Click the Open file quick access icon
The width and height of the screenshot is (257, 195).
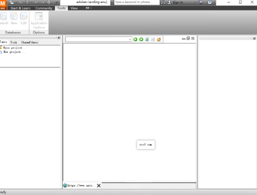[21, 2]
